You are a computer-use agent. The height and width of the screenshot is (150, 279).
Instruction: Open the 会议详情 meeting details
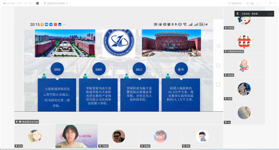coord(9,3)
